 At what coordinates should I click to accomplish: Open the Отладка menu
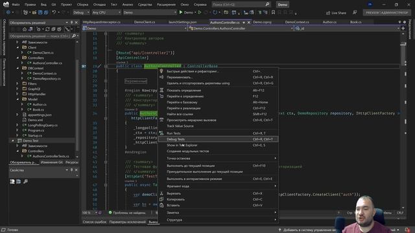(x=99, y=5)
